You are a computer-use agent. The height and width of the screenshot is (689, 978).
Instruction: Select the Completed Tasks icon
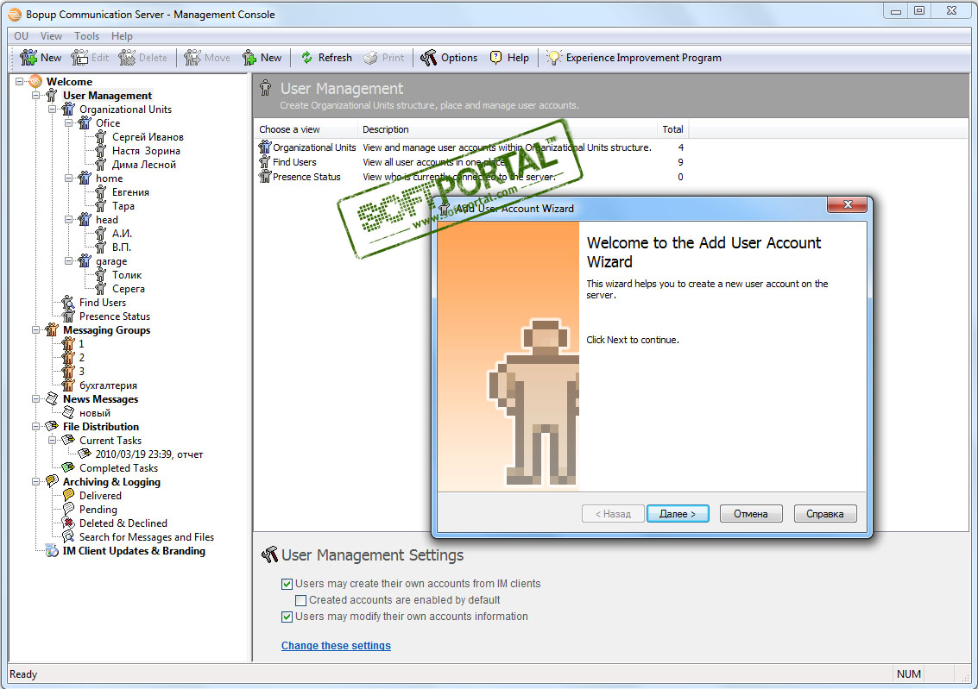point(68,468)
